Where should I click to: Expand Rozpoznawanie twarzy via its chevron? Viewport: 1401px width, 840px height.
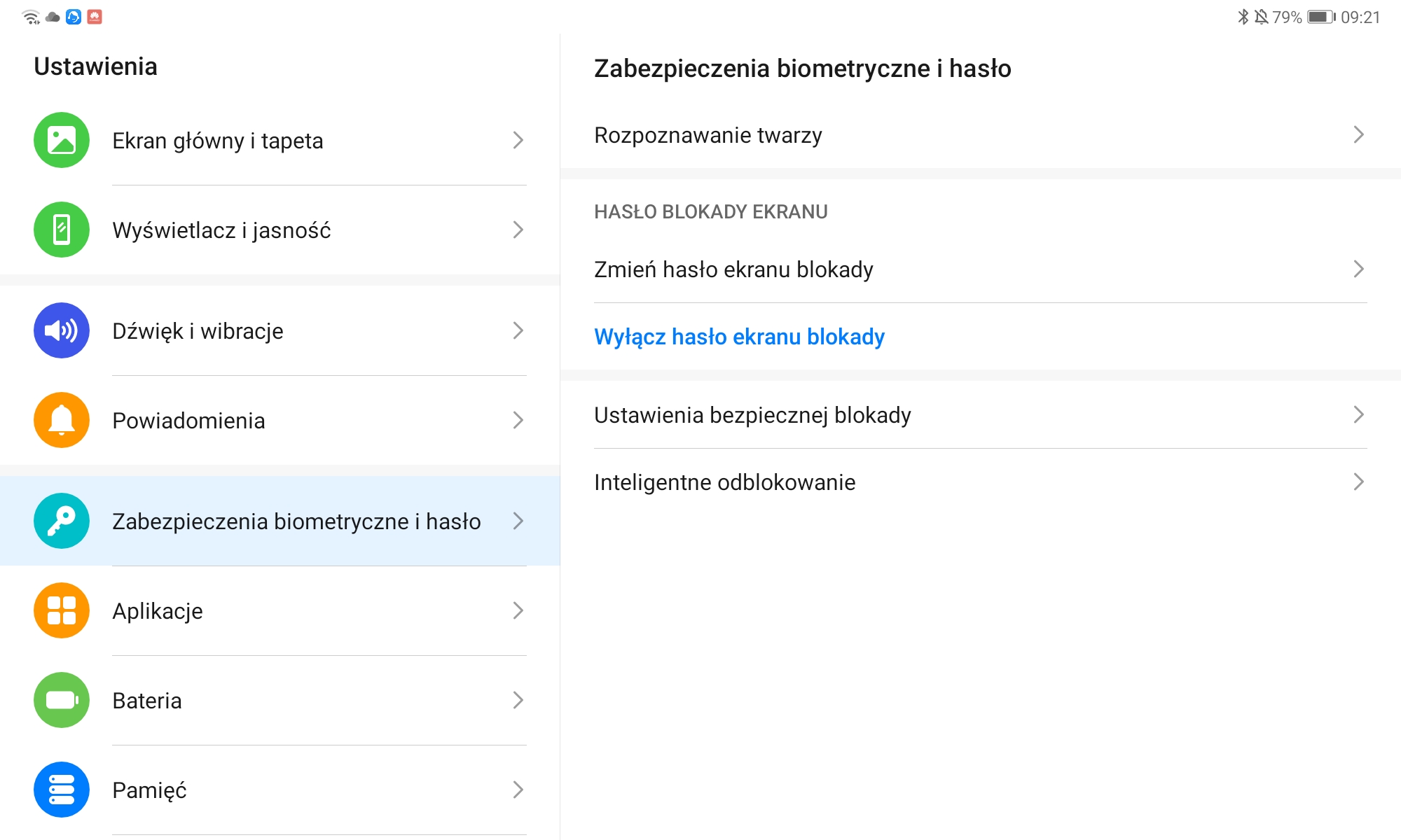pos(1358,134)
